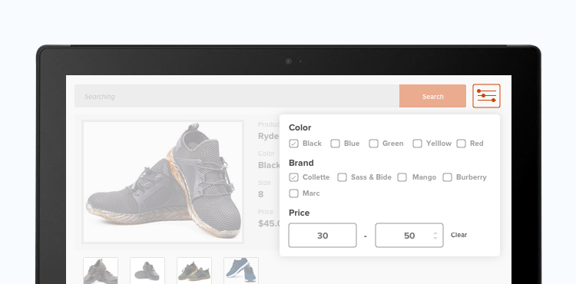Viewport: 576px width, 284px height.
Task: Focus the Searching text field
Action: click(237, 96)
